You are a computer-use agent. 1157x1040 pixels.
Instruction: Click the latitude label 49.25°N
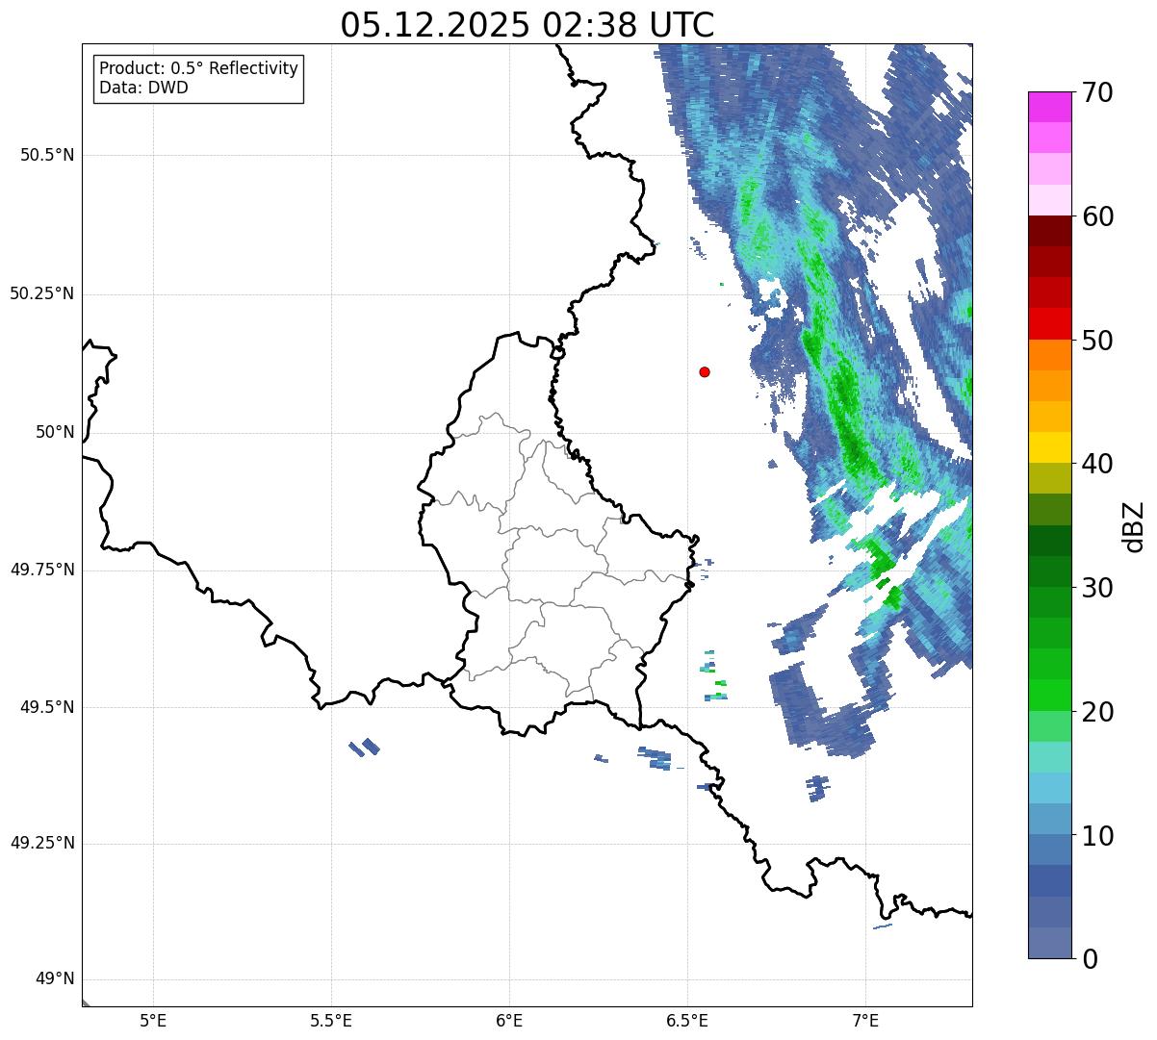pos(42,844)
